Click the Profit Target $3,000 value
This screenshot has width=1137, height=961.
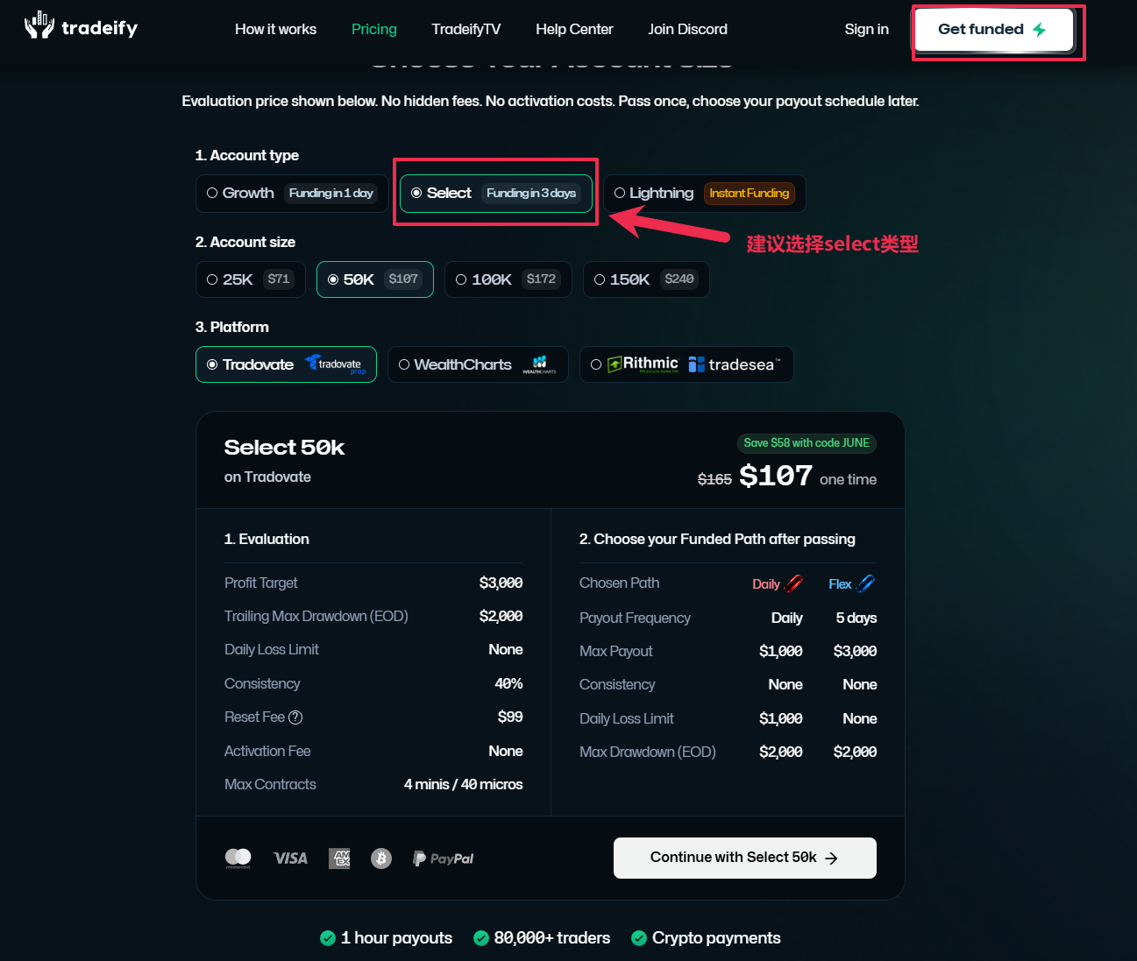tap(501, 583)
